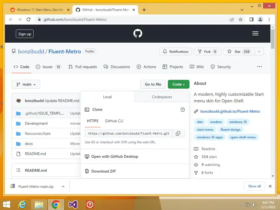Open the red help app on taskbar
This screenshot has width=280, height=210.
coord(90,205)
